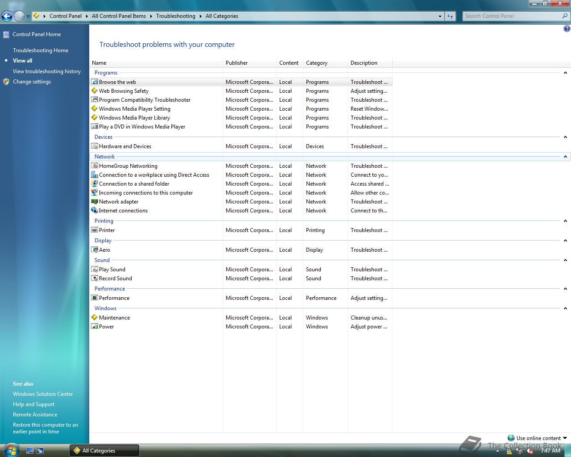Screen dimensions: 571x457
Task: Open View troubleshooting history
Action: coord(47,71)
